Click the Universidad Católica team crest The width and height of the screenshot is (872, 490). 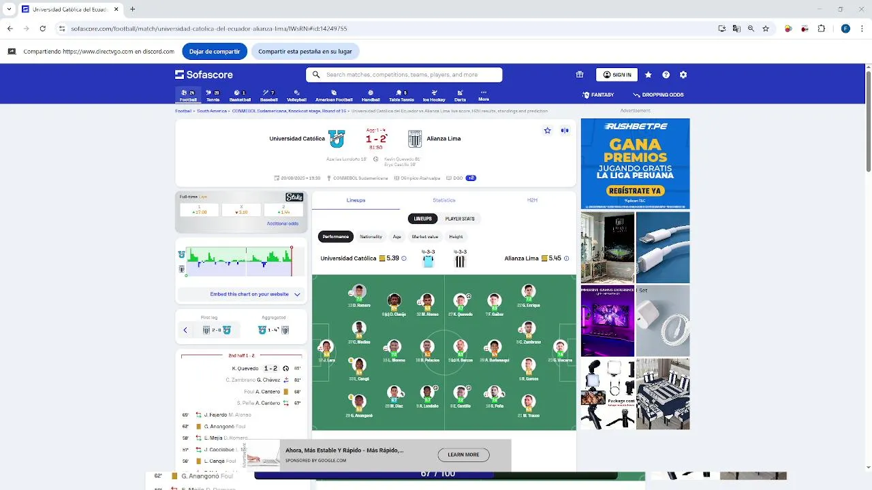click(x=337, y=139)
